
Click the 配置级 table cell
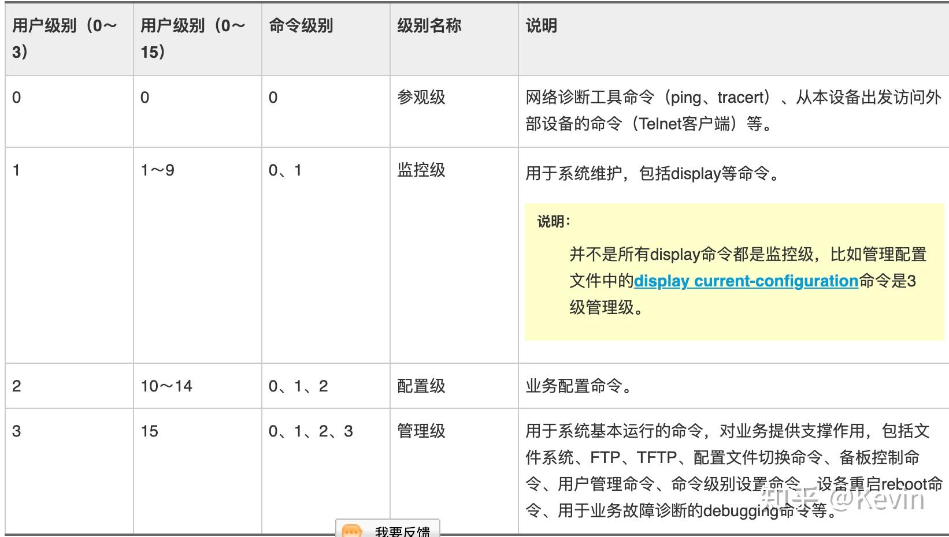click(420, 386)
